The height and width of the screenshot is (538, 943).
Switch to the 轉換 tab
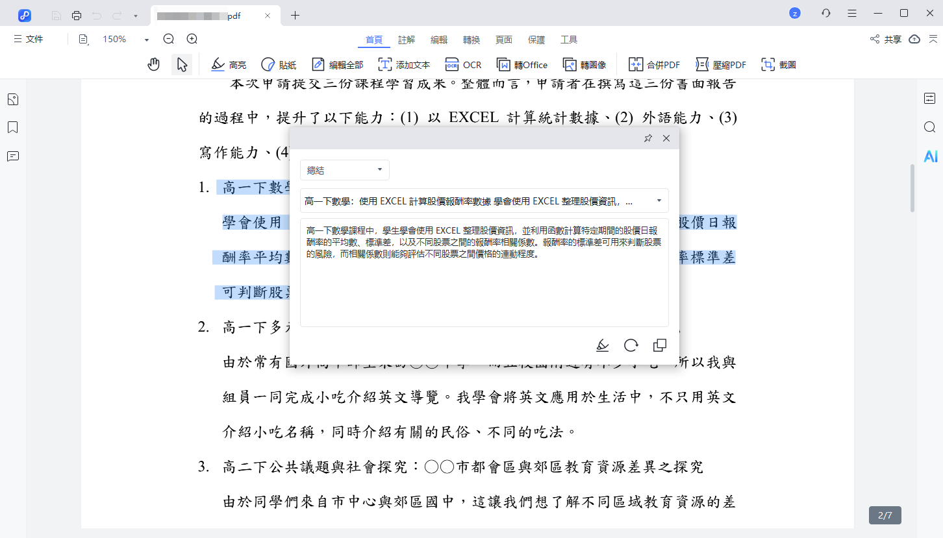point(471,40)
